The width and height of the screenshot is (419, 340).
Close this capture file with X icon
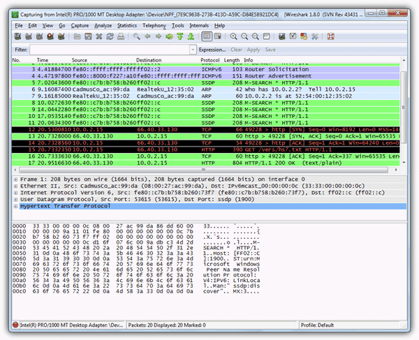point(99,36)
